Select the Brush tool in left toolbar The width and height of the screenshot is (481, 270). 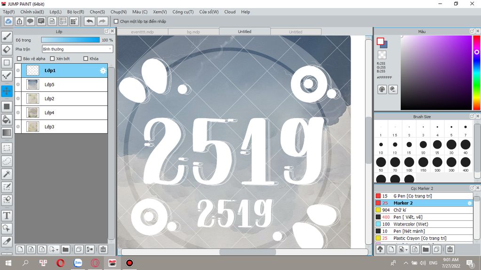tap(7, 37)
